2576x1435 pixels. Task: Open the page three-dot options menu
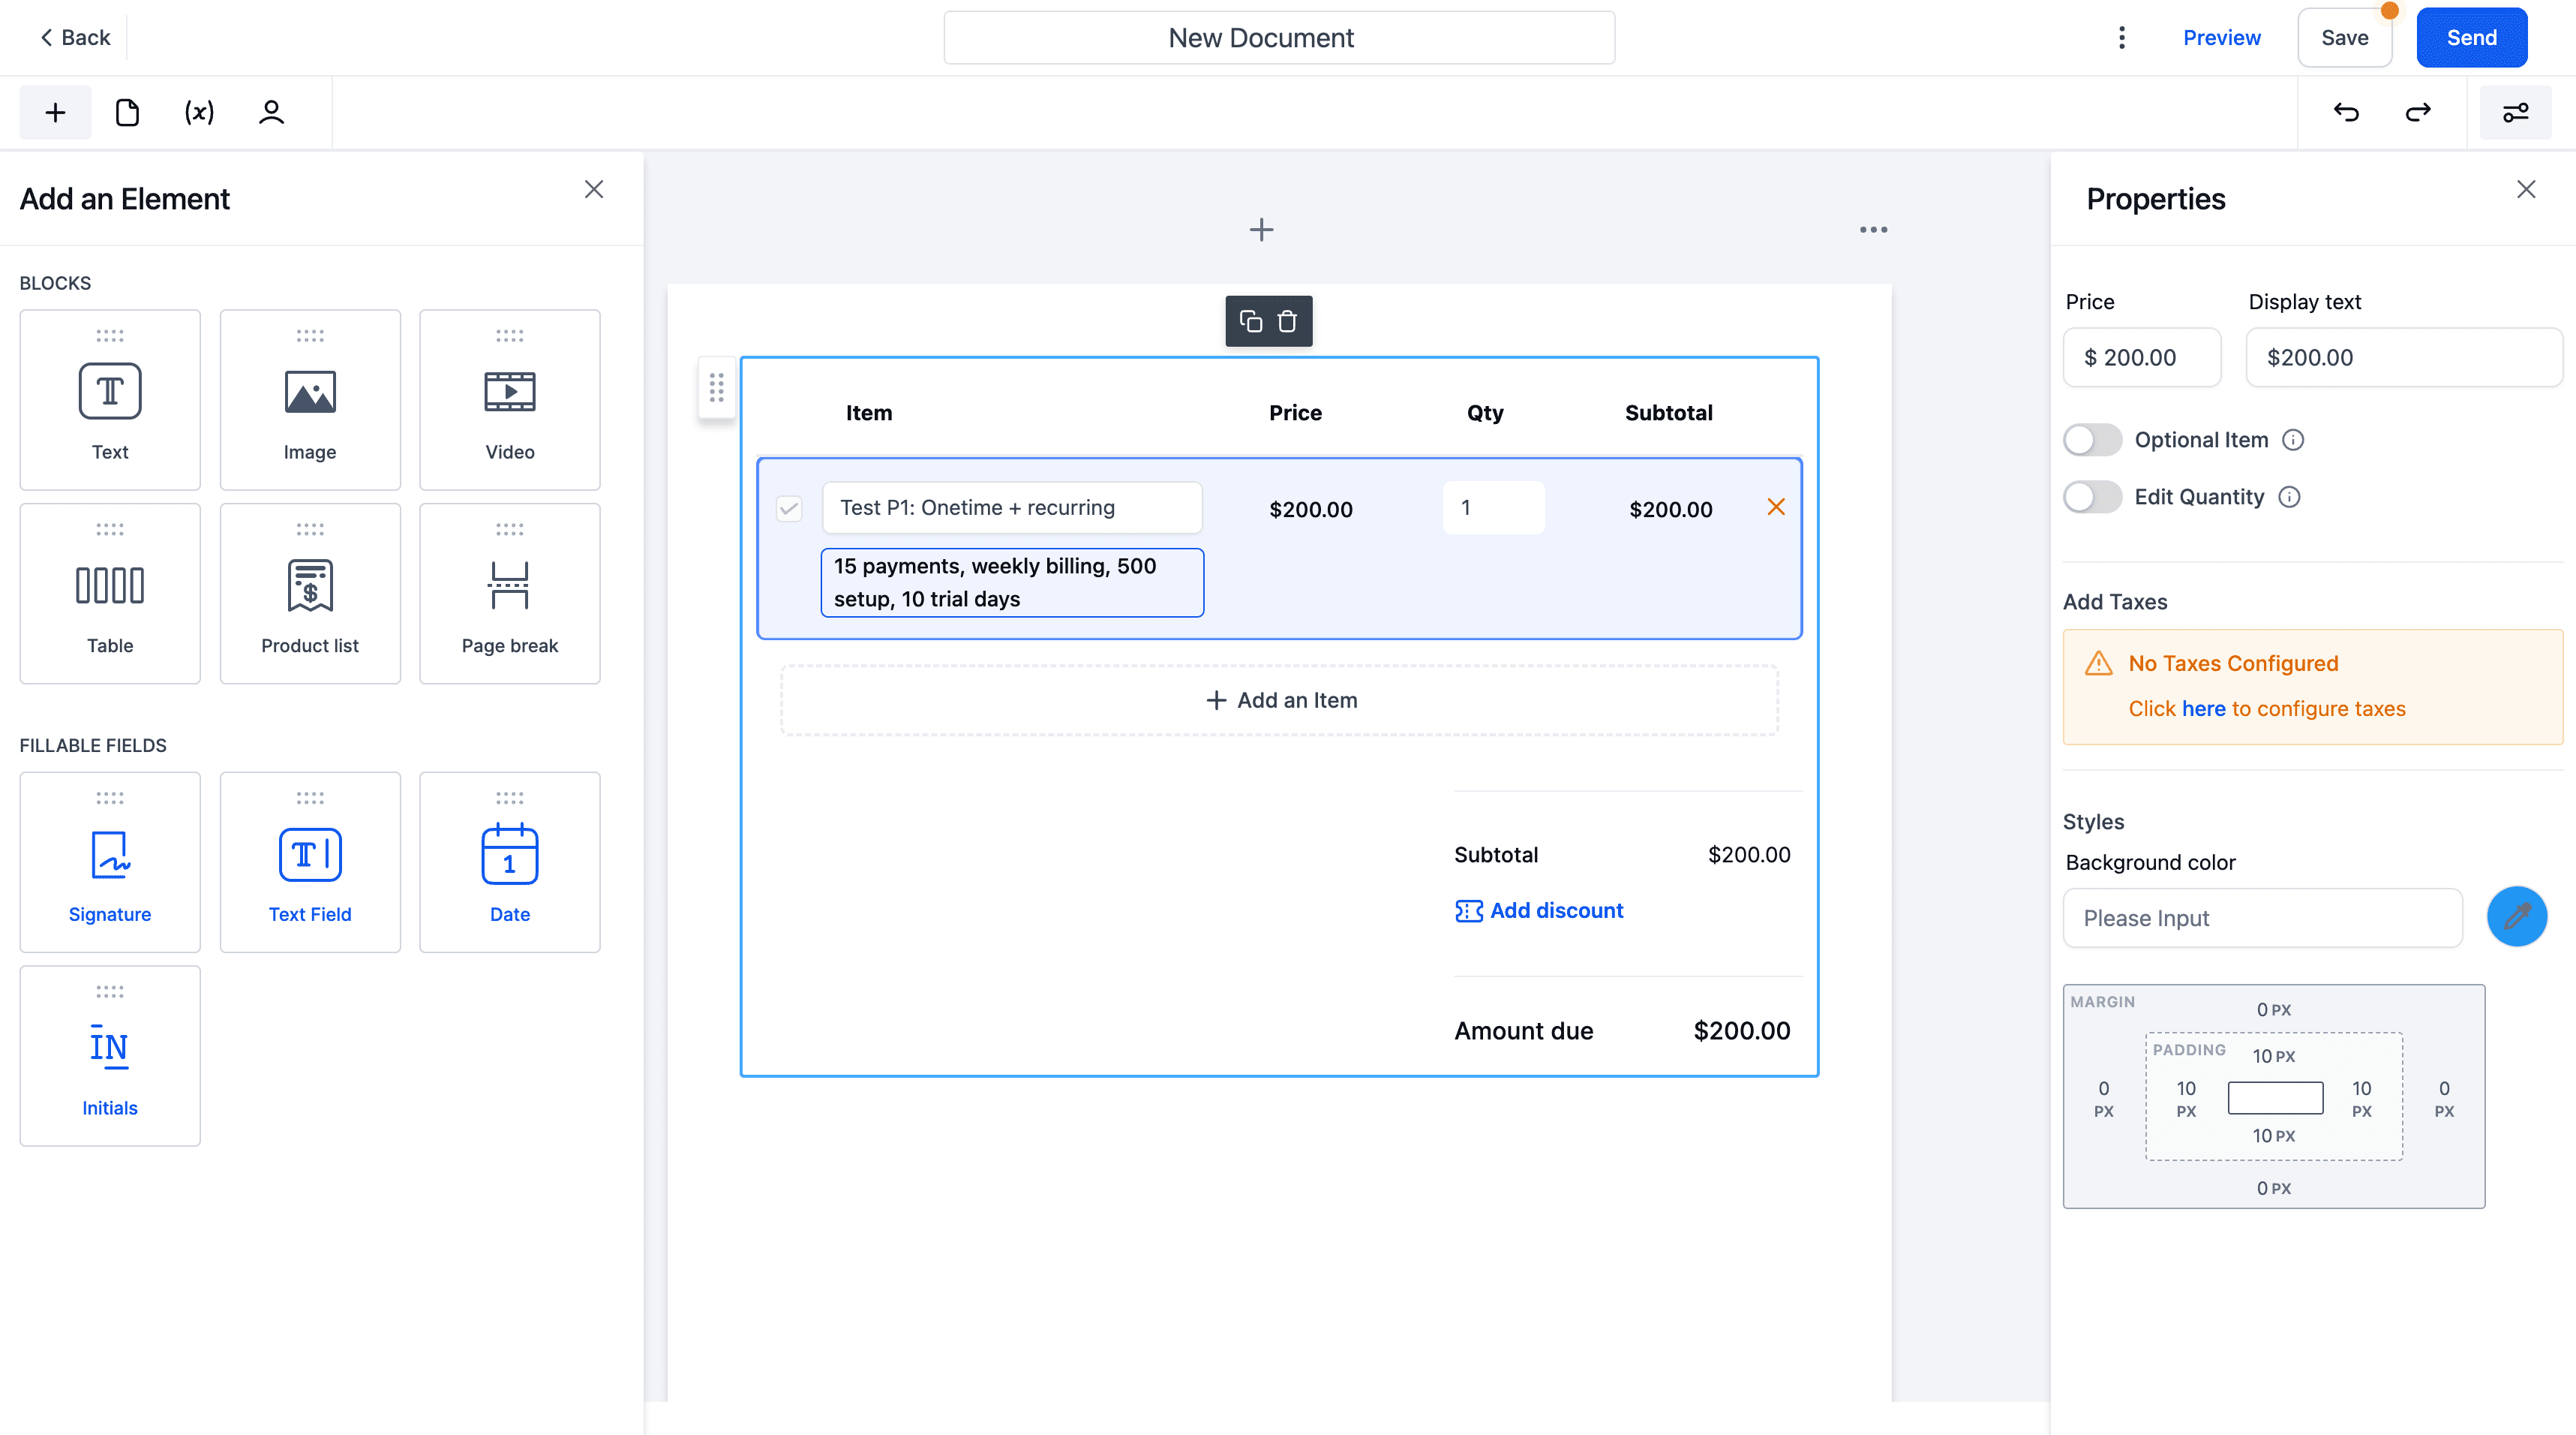coord(1873,230)
